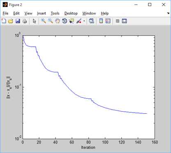Print the figure using printer icon

pyautogui.click(x=25, y=21)
